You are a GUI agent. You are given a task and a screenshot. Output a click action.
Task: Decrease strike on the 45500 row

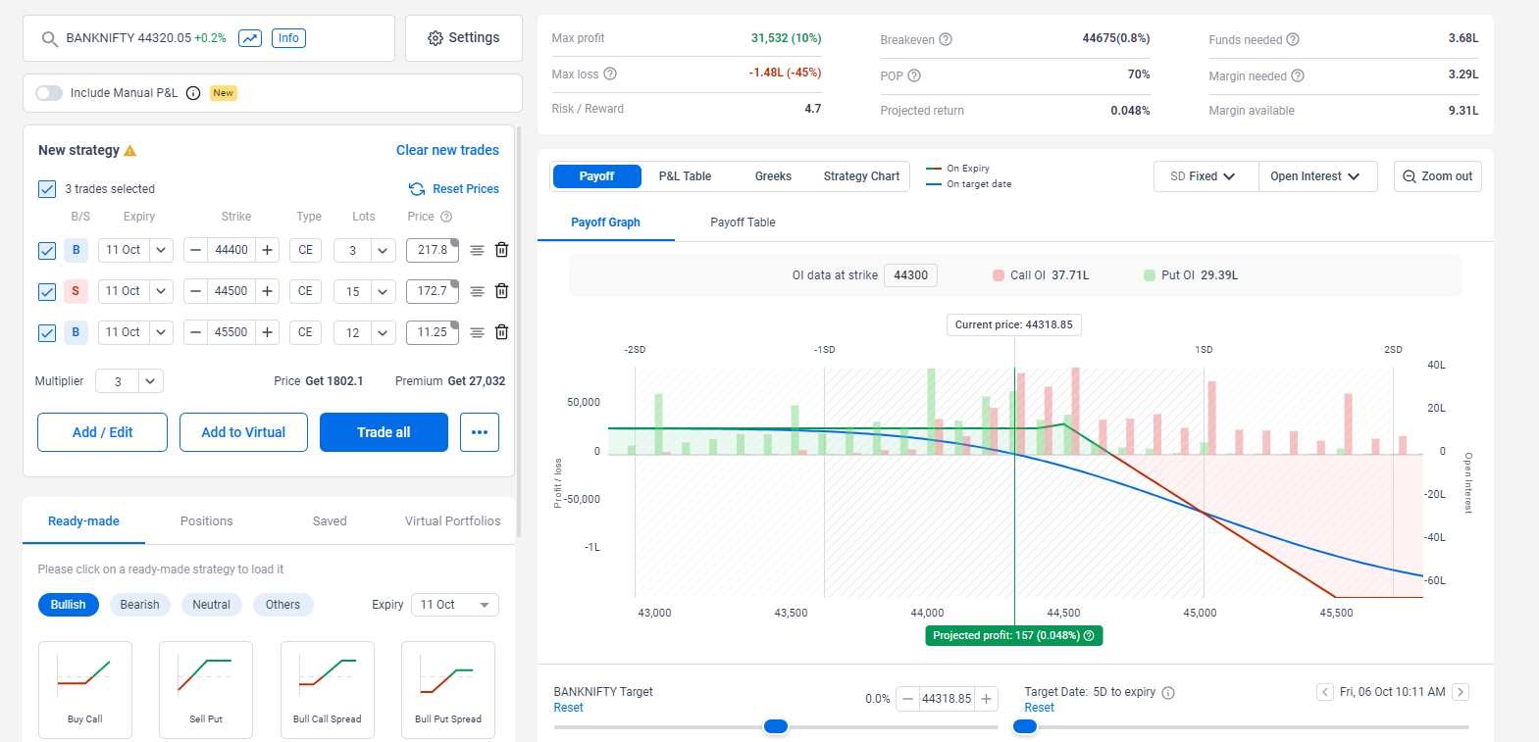(x=195, y=332)
